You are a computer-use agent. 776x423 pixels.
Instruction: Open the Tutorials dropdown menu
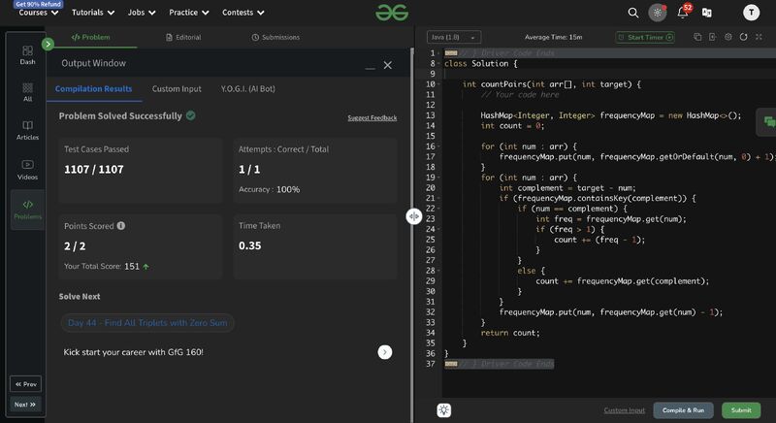(x=93, y=13)
